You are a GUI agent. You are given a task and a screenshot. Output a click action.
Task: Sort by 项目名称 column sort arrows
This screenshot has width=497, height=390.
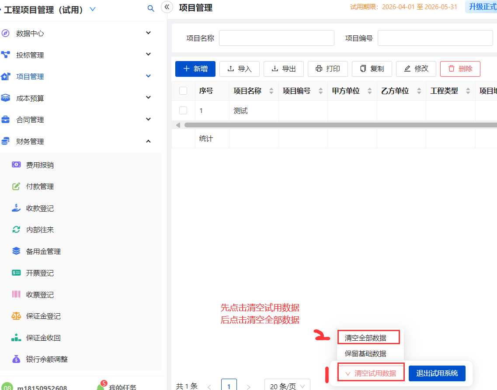[x=271, y=91]
